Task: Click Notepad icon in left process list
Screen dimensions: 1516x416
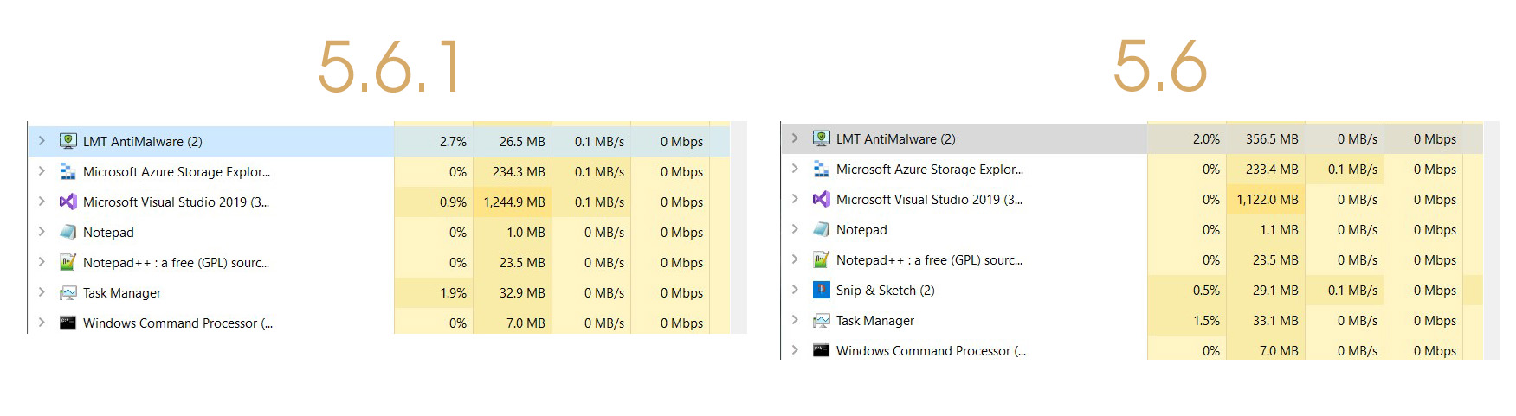Action: 68,232
